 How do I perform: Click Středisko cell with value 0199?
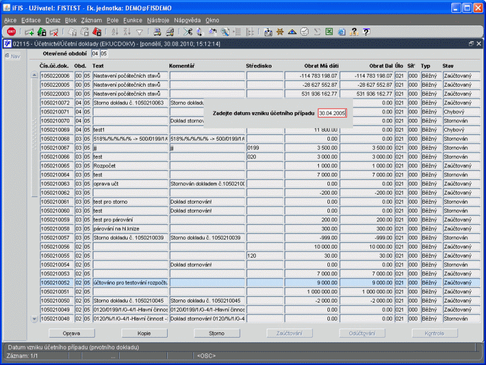[265, 148]
